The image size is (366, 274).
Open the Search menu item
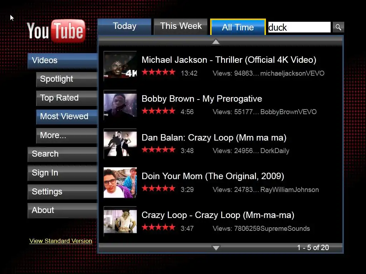(x=63, y=154)
